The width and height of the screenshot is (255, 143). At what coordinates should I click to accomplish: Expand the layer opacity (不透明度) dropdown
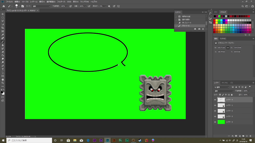click(x=249, y=91)
